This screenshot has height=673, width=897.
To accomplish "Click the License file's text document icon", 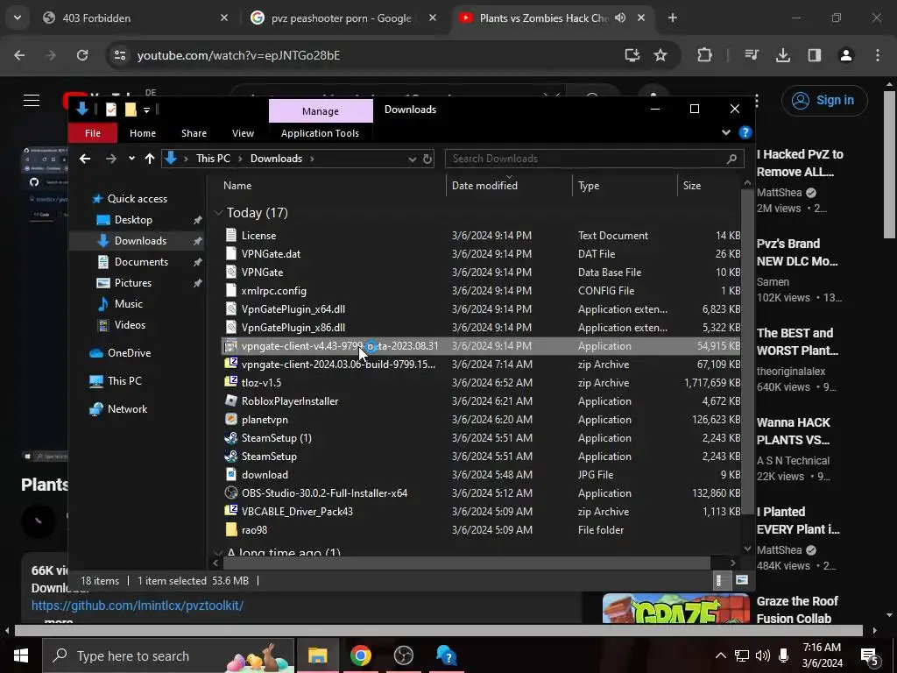I will (x=231, y=235).
